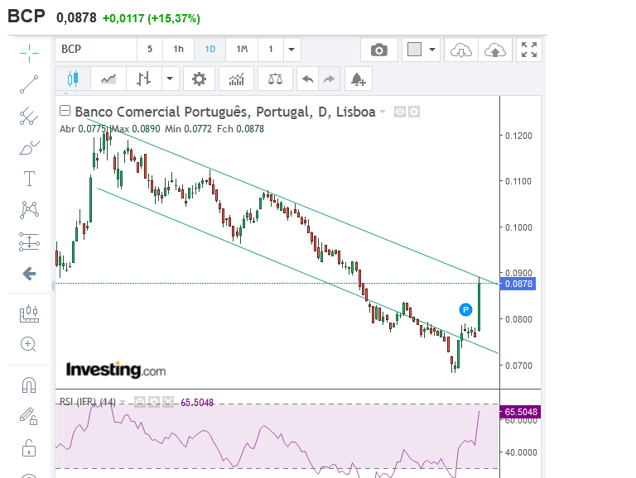
Task: Toggle fullscreen chart mode
Action: point(529,50)
